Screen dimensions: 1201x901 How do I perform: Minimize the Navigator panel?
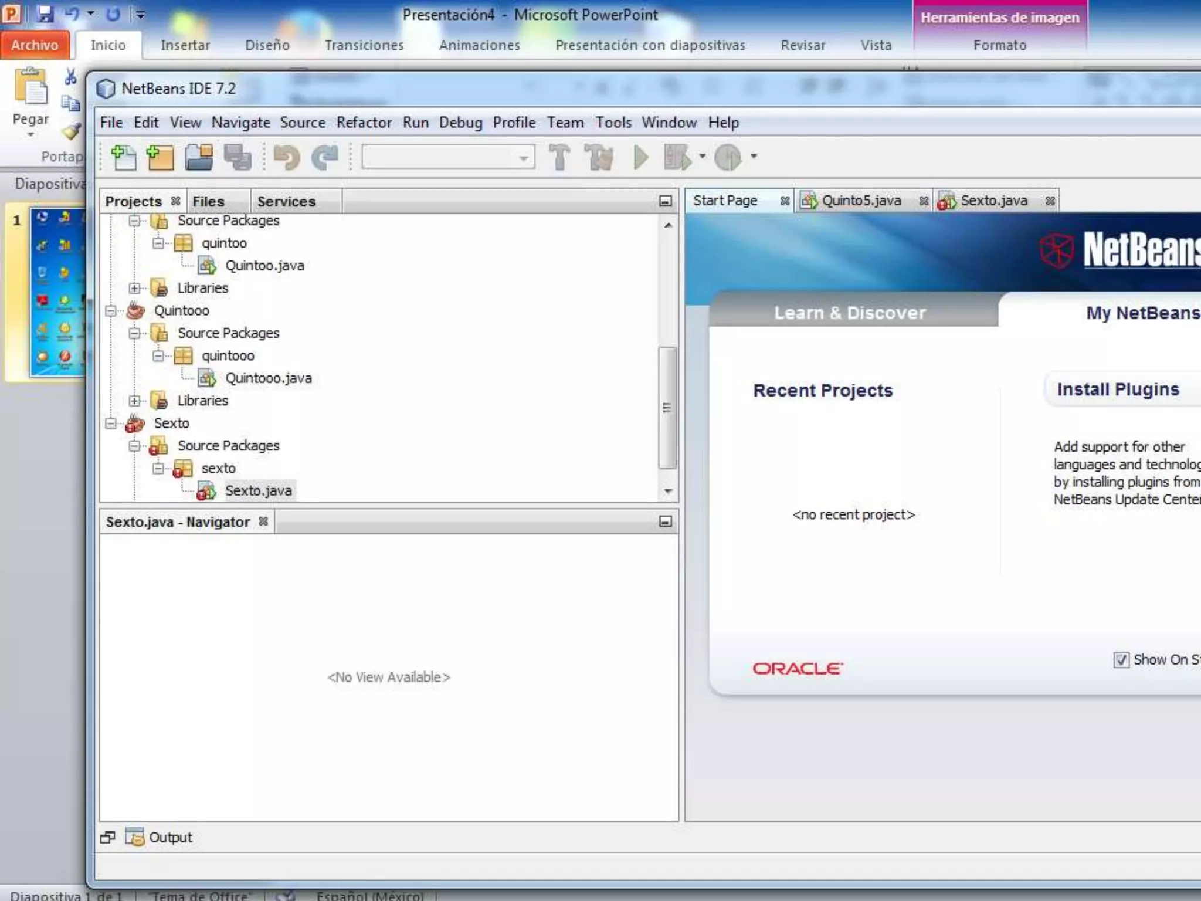[x=665, y=521]
